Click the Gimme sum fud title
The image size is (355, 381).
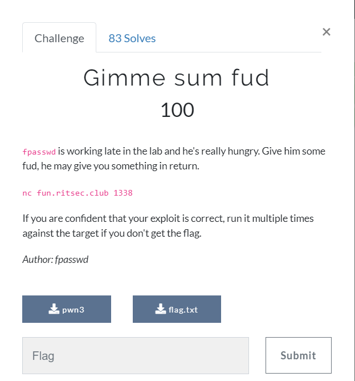pos(177,78)
